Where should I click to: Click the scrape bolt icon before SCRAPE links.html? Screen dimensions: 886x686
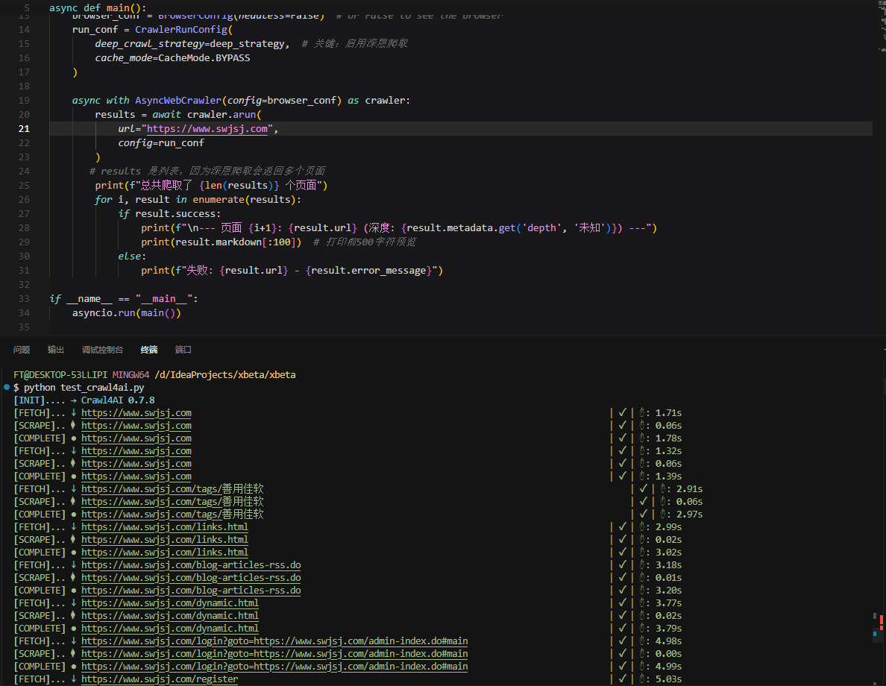coord(72,539)
